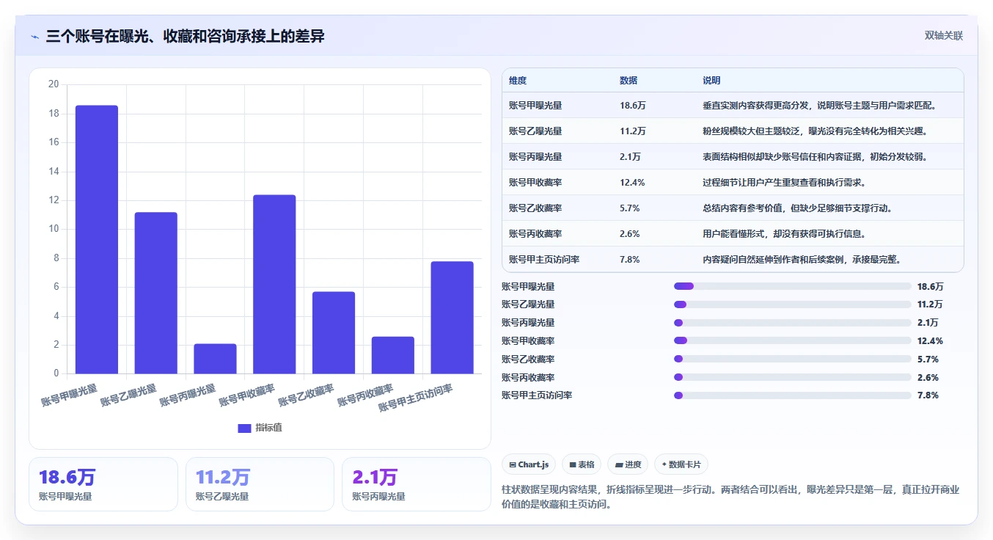Click the y-axis tick label 20
993x540 pixels.
(x=54, y=84)
